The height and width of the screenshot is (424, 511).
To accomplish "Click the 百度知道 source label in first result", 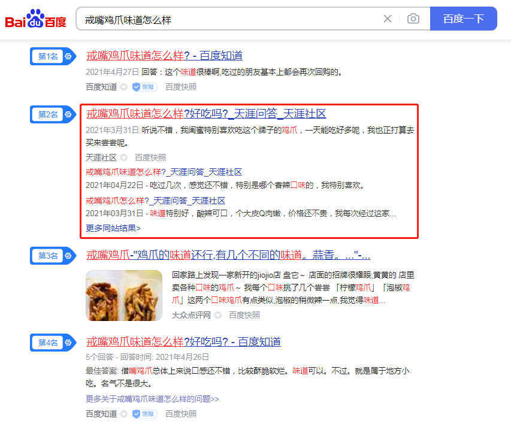I will tap(101, 87).
